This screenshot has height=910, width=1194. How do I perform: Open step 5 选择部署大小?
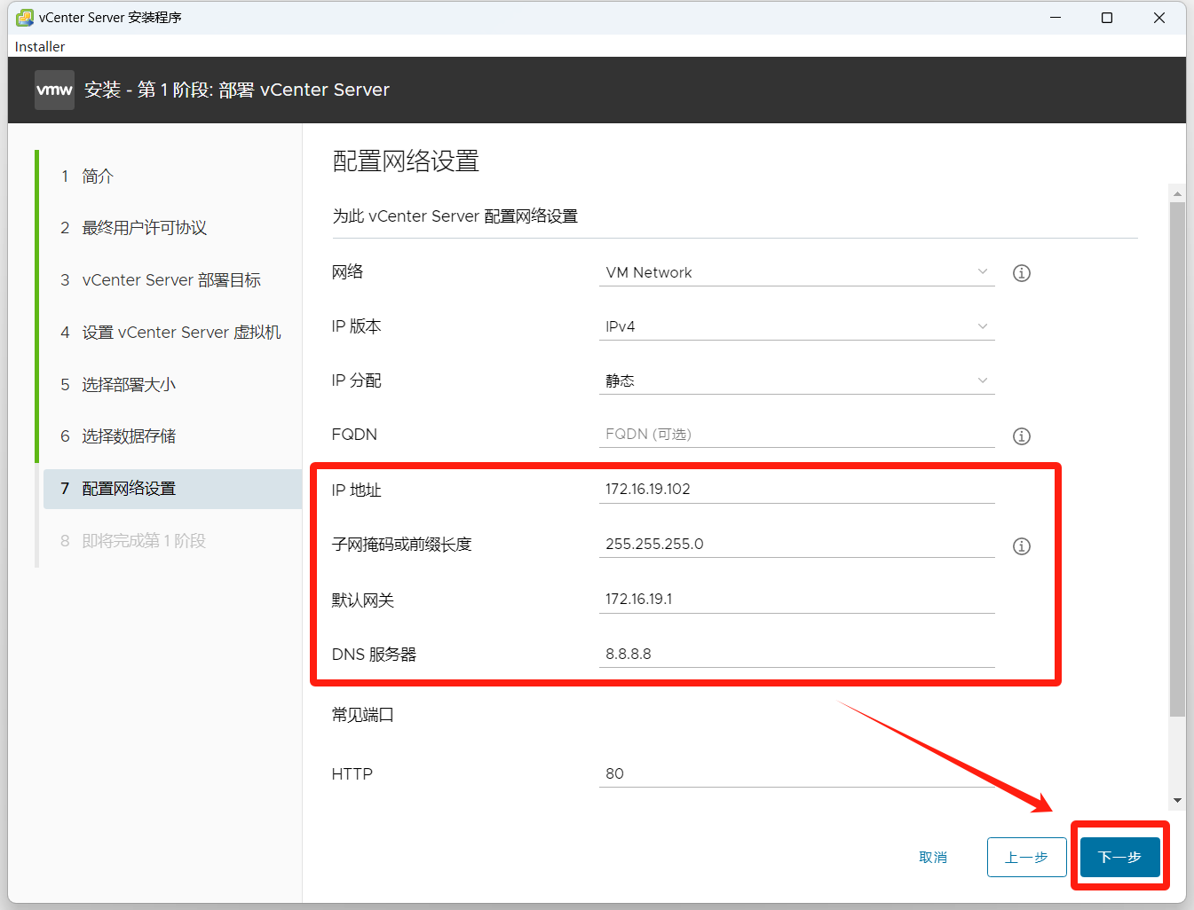tap(129, 385)
